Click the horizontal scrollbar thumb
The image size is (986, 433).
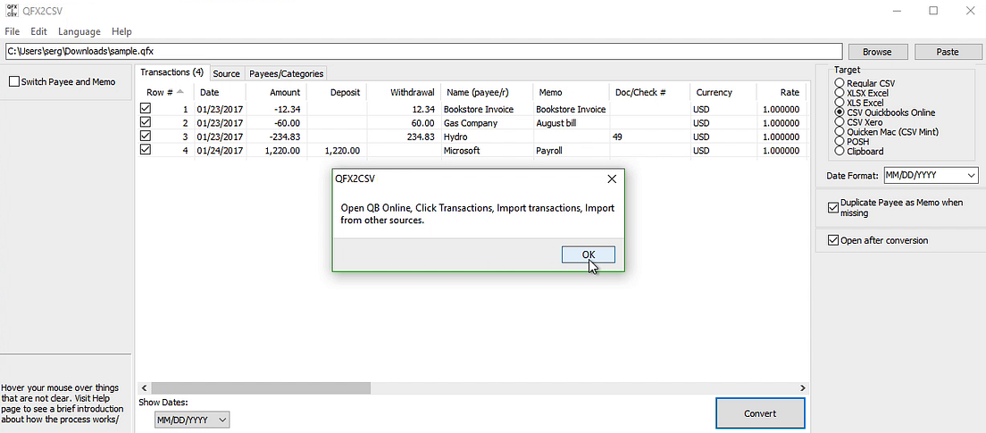coord(260,388)
